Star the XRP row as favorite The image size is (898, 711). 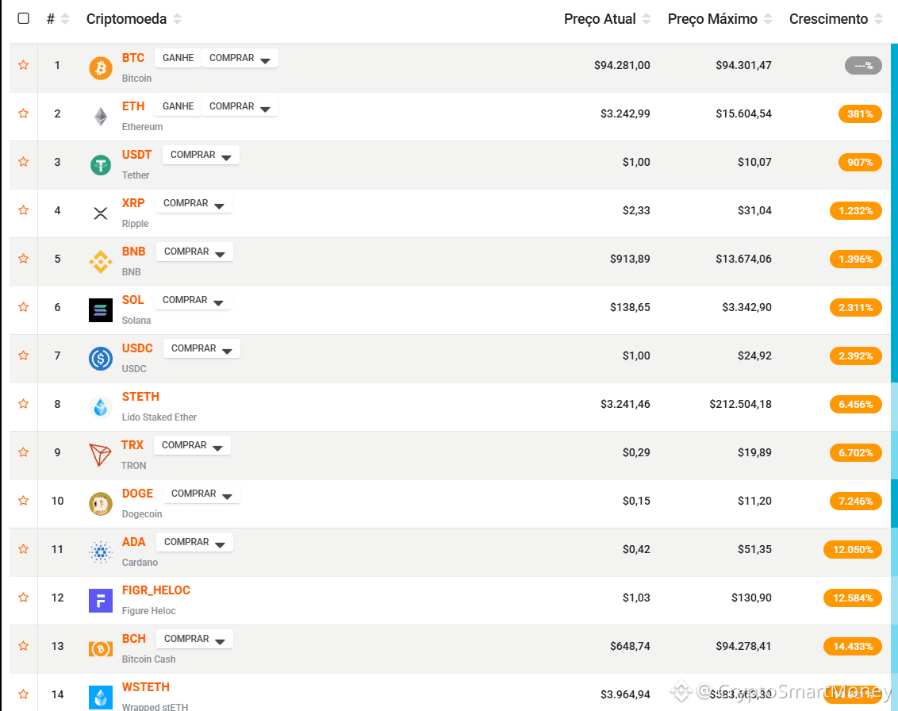[x=24, y=210]
